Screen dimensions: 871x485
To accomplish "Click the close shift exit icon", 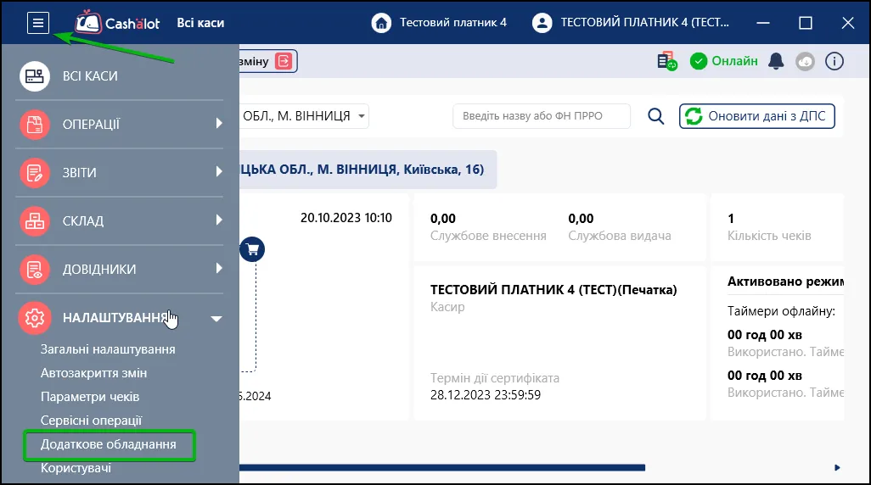I will click(284, 61).
